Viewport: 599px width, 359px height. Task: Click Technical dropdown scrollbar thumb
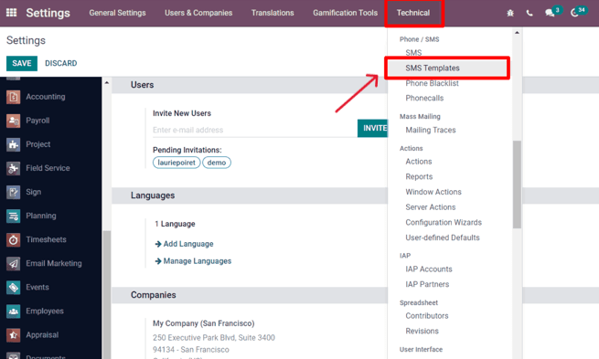point(517,185)
